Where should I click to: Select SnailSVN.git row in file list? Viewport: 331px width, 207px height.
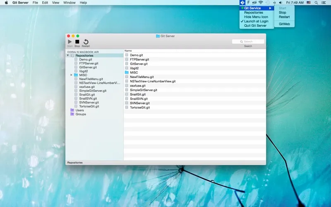tap(194, 99)
